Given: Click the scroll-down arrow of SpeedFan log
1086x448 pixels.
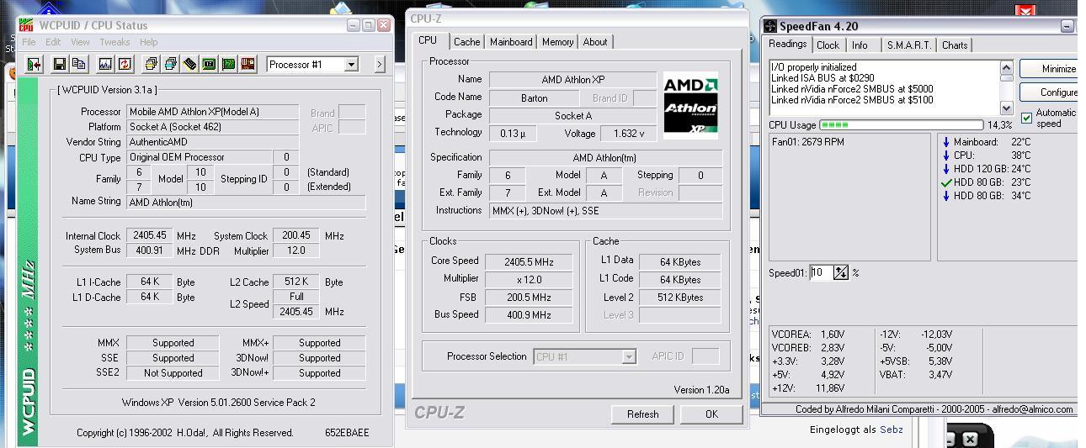Looking at the screenshot, I should pyautogui.click(x=1007, y=108).
